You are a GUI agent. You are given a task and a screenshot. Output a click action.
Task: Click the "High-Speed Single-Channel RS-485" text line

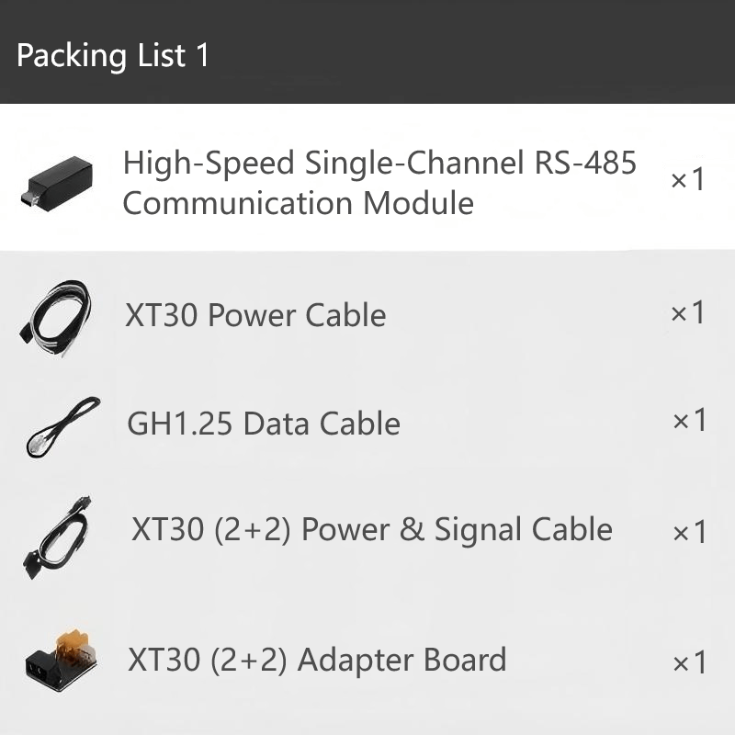coord(379,164)
